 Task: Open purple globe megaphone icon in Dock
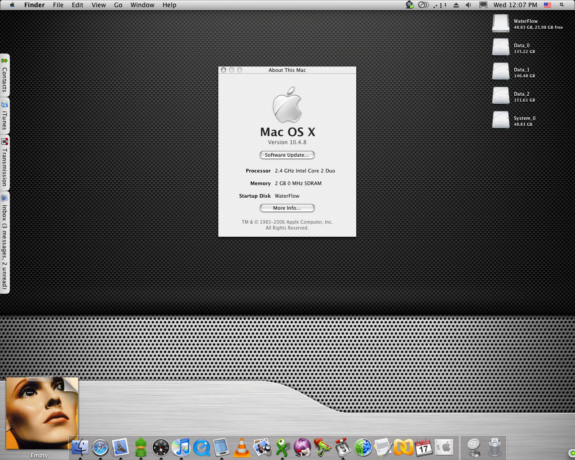[302, 447]
